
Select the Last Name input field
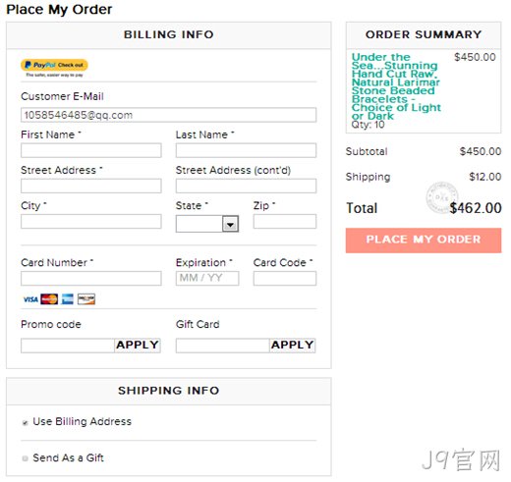coord(246,150)
